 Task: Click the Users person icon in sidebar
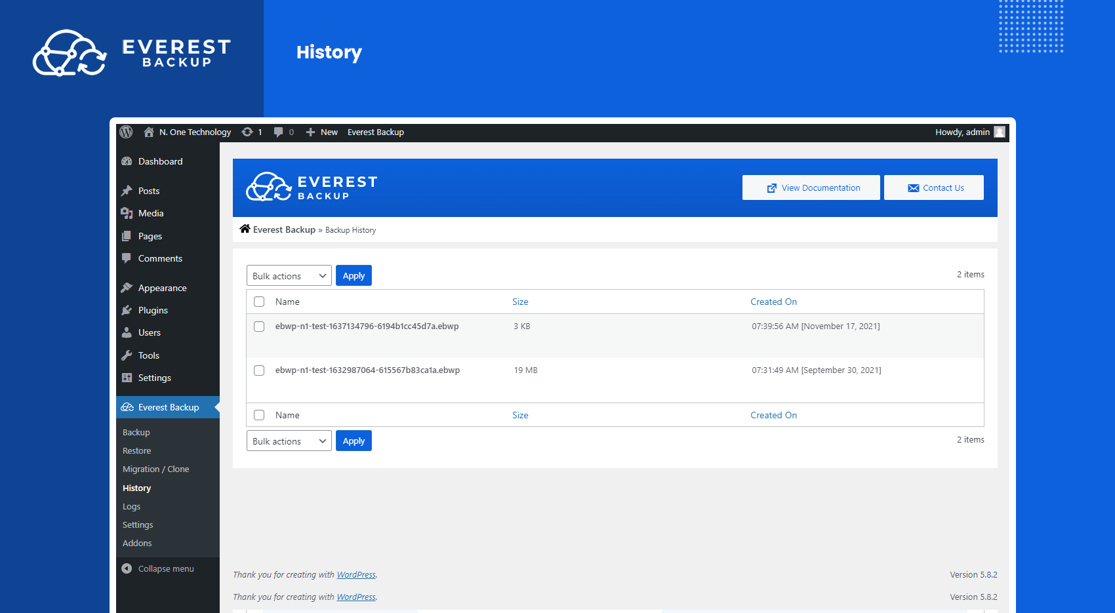[127, 332]
